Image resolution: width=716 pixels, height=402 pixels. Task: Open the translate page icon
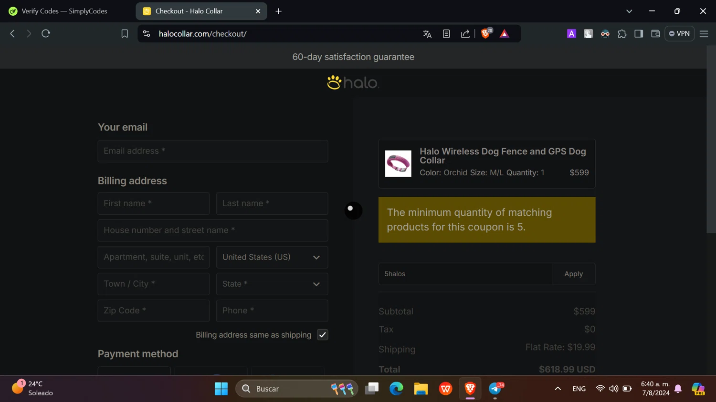tap(427, 34)
